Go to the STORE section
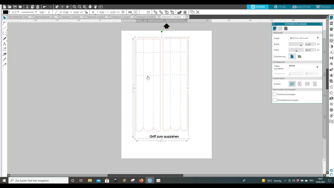This screenshot has height=188, width=334. click(279, 7)
